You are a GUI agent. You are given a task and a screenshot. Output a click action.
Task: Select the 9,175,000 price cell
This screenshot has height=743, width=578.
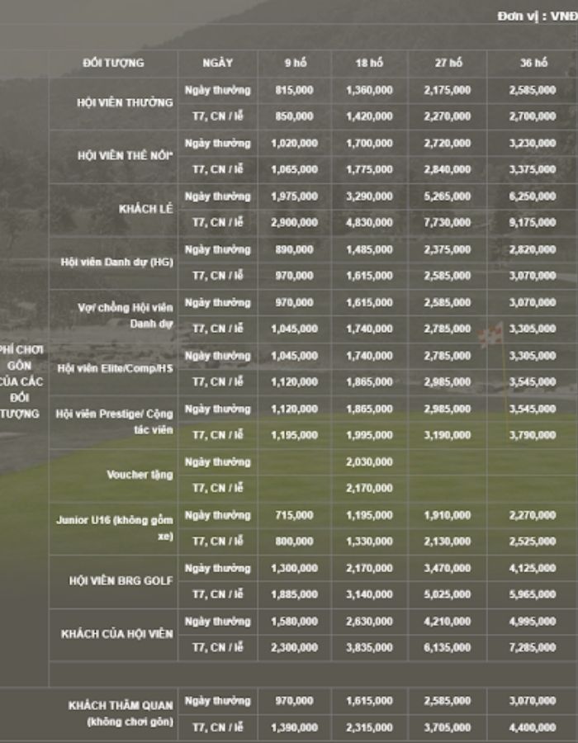[x=533, y=222]
